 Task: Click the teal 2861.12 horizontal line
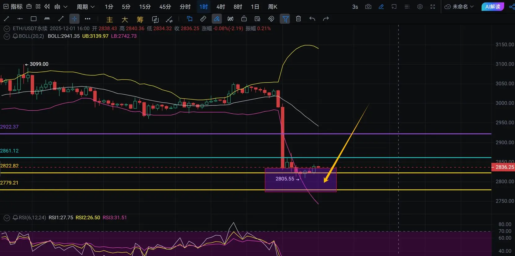tap(246, 158)
